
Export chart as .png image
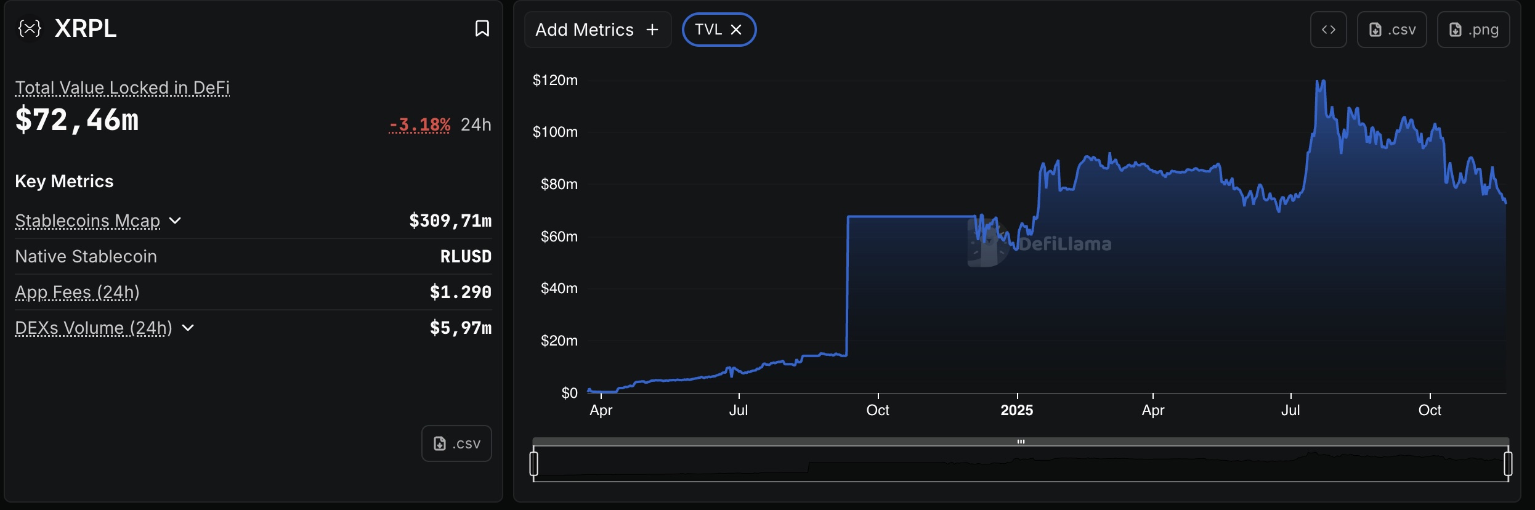[1473, 30]
